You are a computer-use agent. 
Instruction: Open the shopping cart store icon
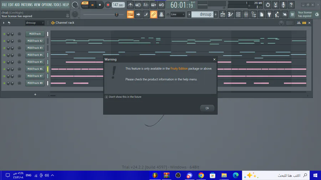point(292,15)
